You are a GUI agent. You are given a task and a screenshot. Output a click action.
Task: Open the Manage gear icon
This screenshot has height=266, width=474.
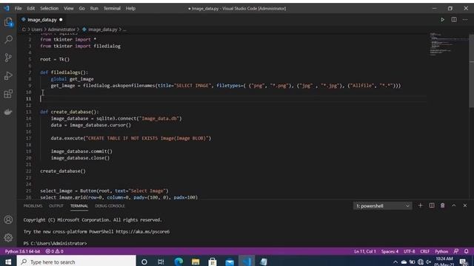point(8,237)
